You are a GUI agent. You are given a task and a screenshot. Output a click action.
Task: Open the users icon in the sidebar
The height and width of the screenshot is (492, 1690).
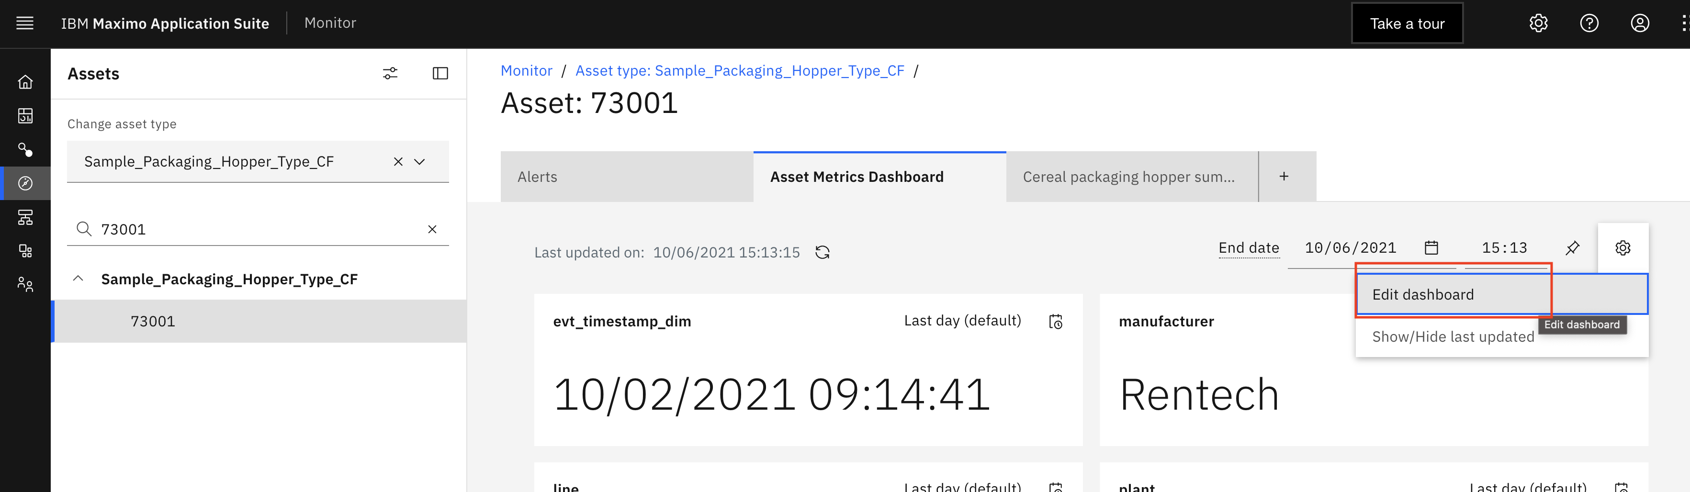[25, 284]
